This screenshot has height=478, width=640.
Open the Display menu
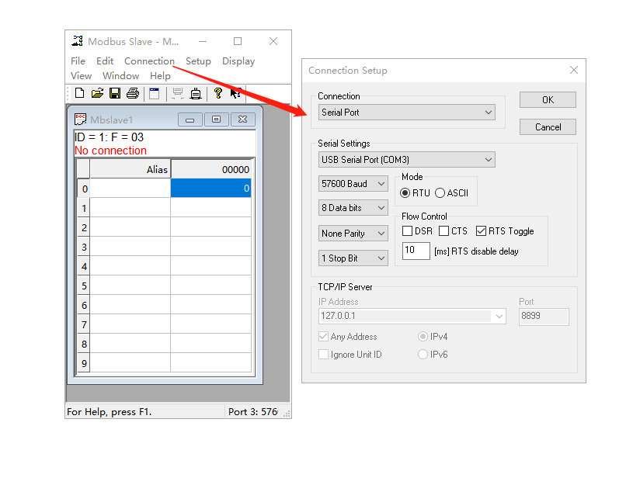click(238, 61)
